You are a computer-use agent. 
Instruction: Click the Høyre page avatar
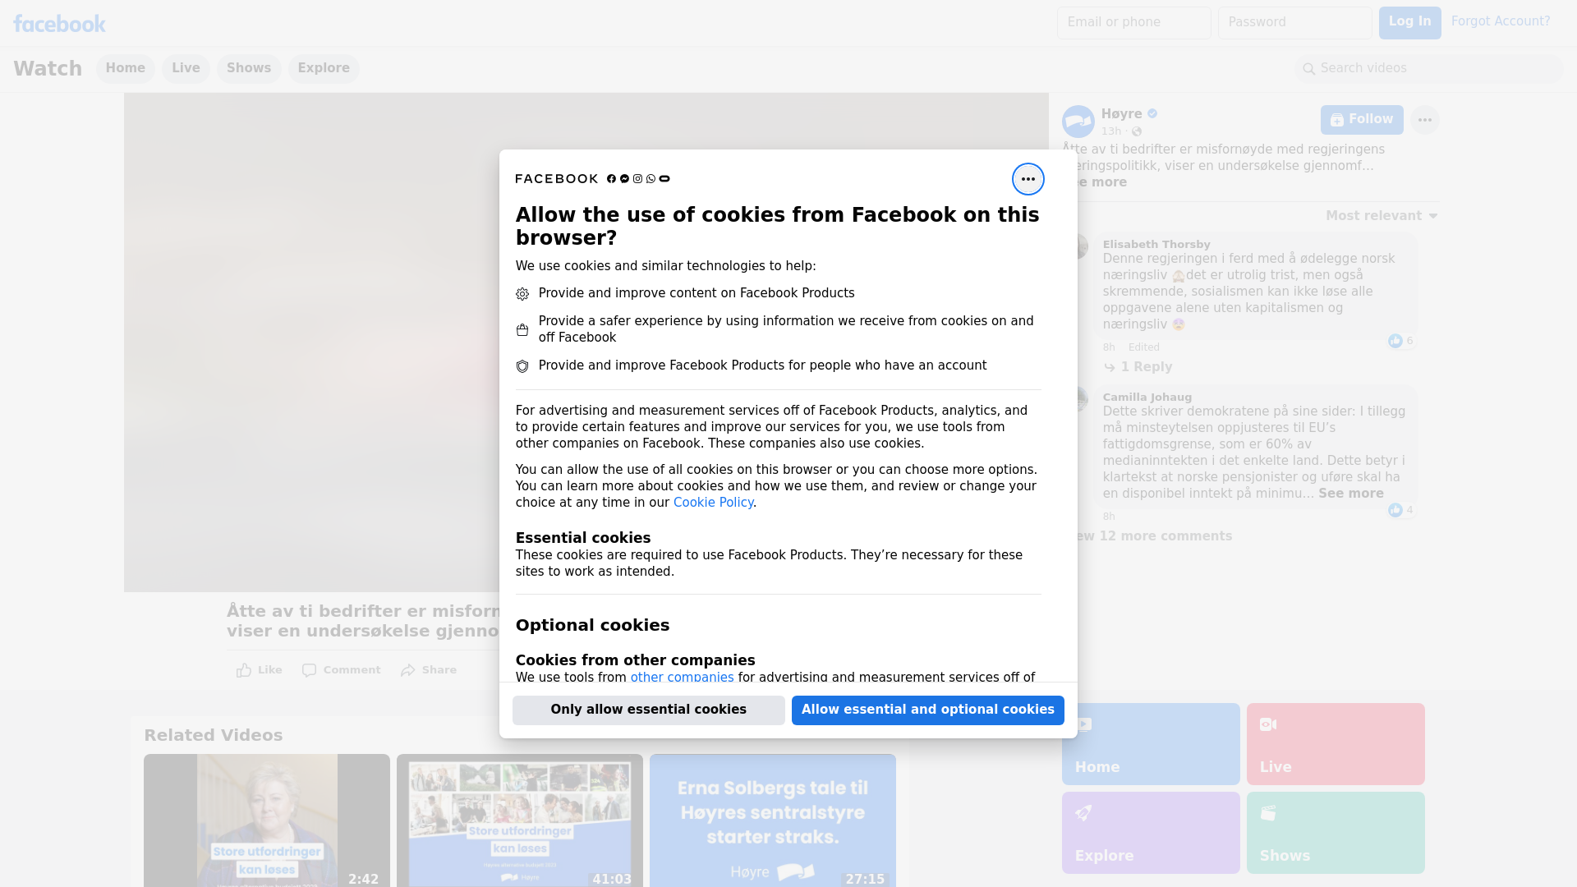coord(1078,122)
